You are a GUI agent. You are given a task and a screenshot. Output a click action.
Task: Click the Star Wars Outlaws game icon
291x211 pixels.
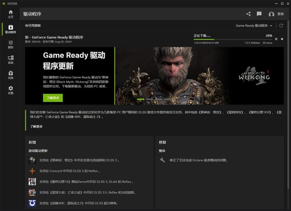[32, 192]
